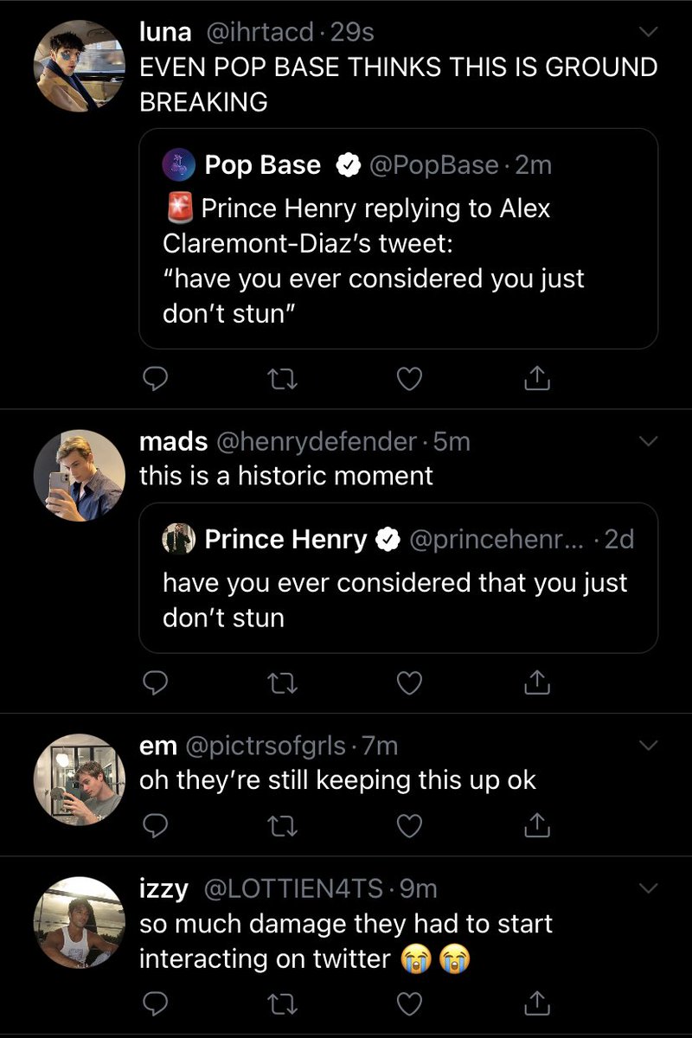
Task: Visit the @LOTTIEN4TS profile handle
Action: [x=298, y=888]
